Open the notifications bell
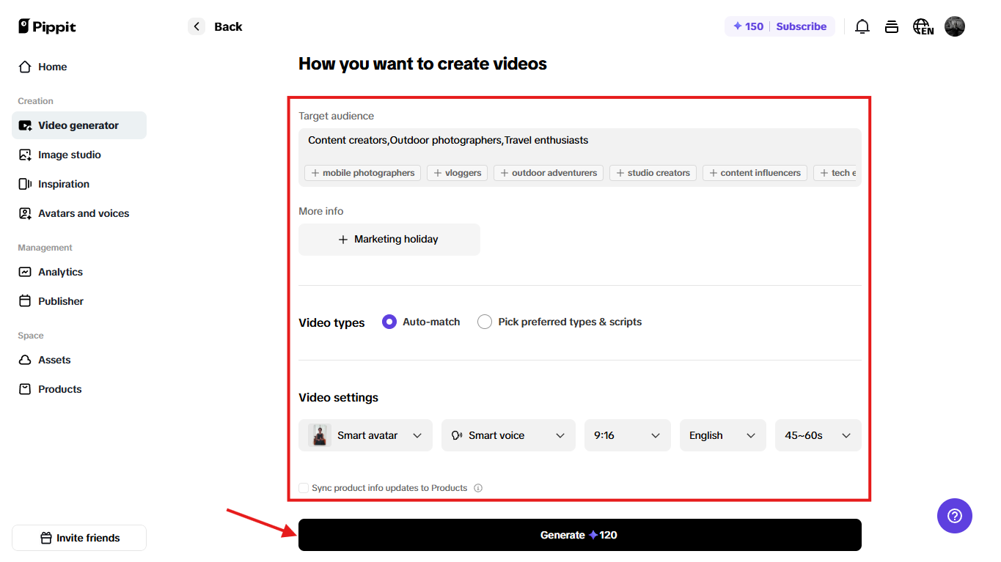The image size is (1001, 562). click(862, 26)
